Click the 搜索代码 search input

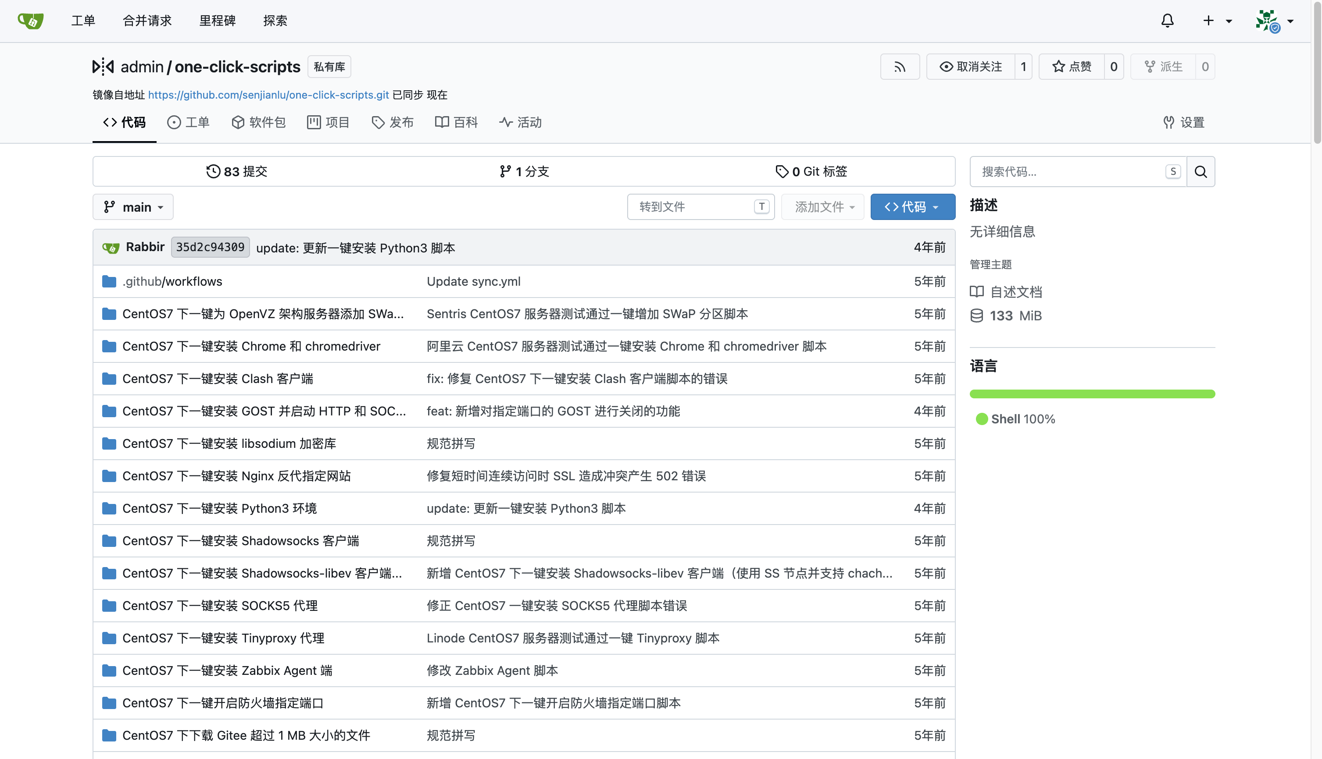(x=1077, y=171)
